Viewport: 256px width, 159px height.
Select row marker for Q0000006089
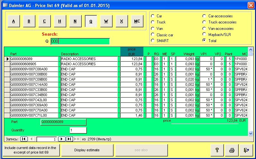(x=7, y=59)
